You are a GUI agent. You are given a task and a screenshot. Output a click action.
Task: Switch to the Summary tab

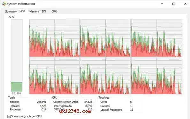[x=11, y=11]
